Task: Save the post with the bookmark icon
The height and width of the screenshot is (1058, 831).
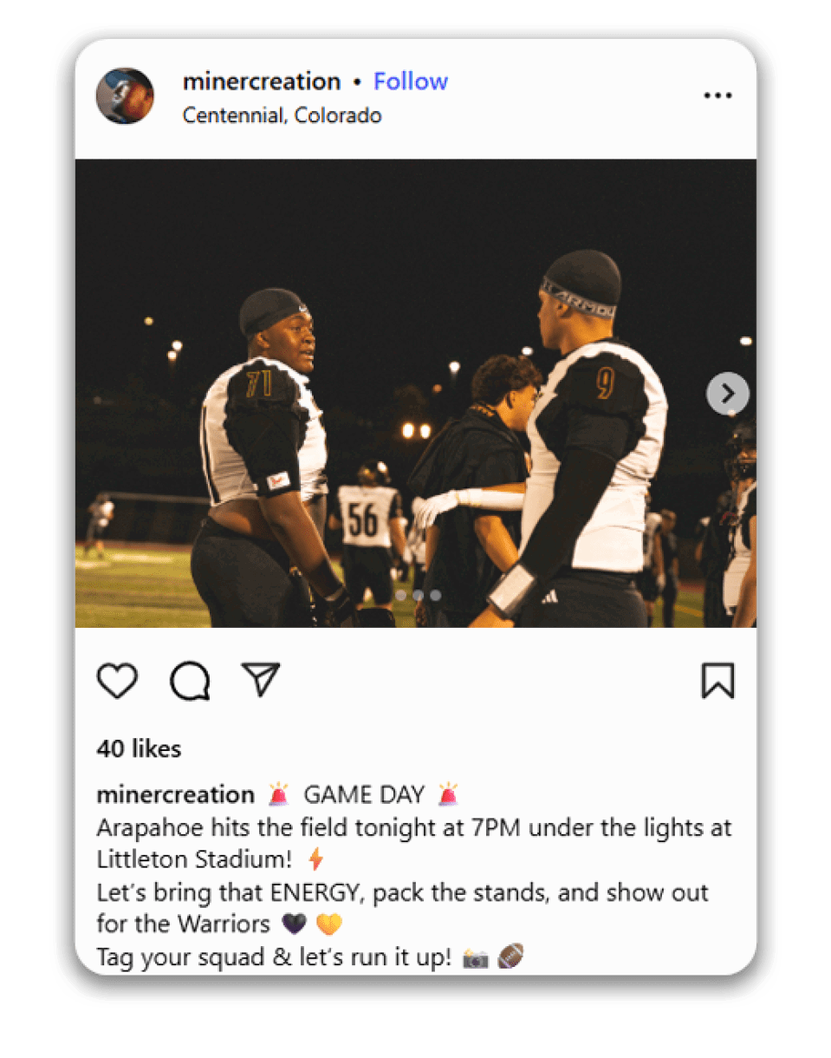Action: pyautogui.click(x=717, y=681)
